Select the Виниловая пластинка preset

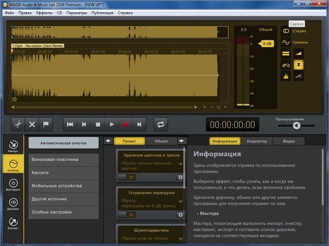click(x=64, y=159)
